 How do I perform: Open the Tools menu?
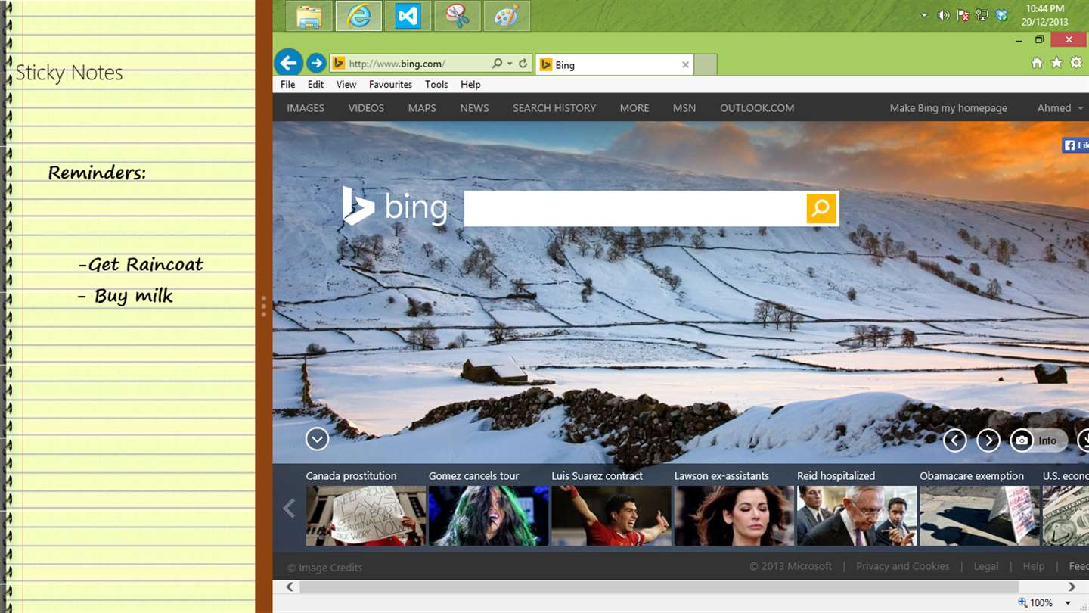(436, 85)
